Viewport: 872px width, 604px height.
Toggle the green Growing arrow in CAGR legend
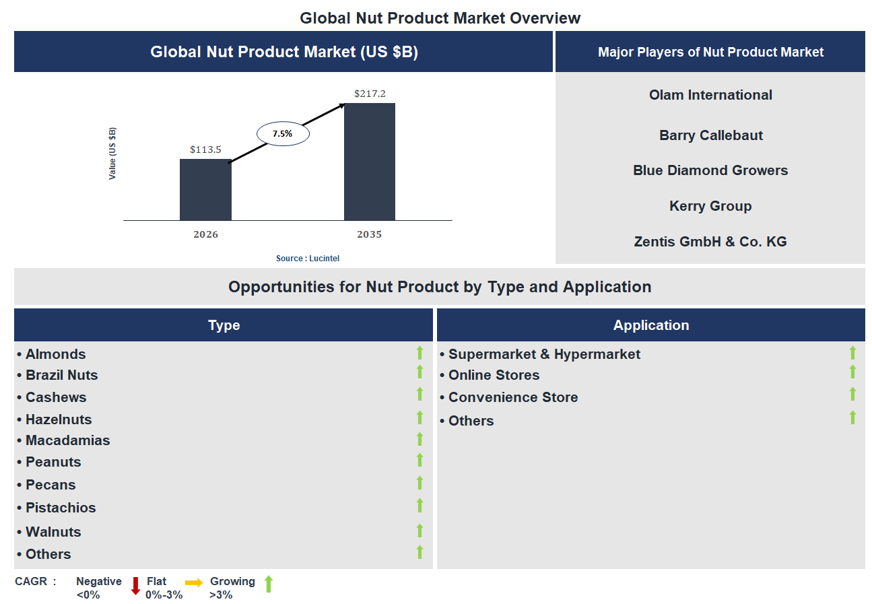(268, 584)
